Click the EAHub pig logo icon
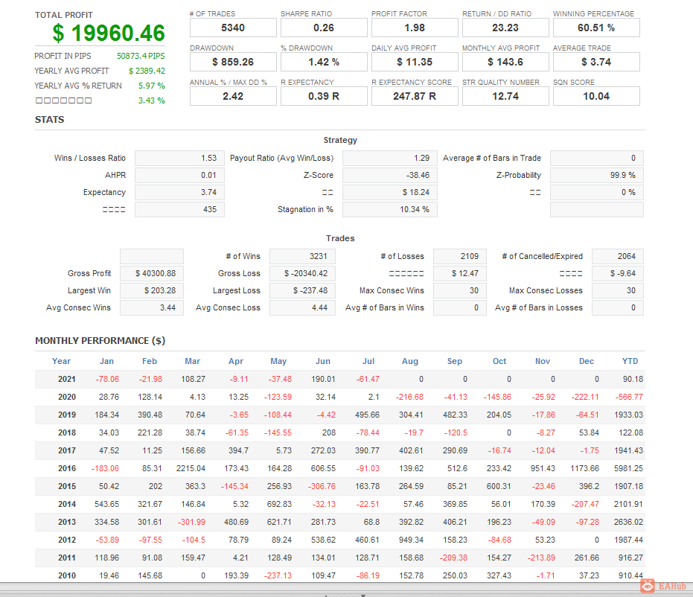 click(648, 586)
